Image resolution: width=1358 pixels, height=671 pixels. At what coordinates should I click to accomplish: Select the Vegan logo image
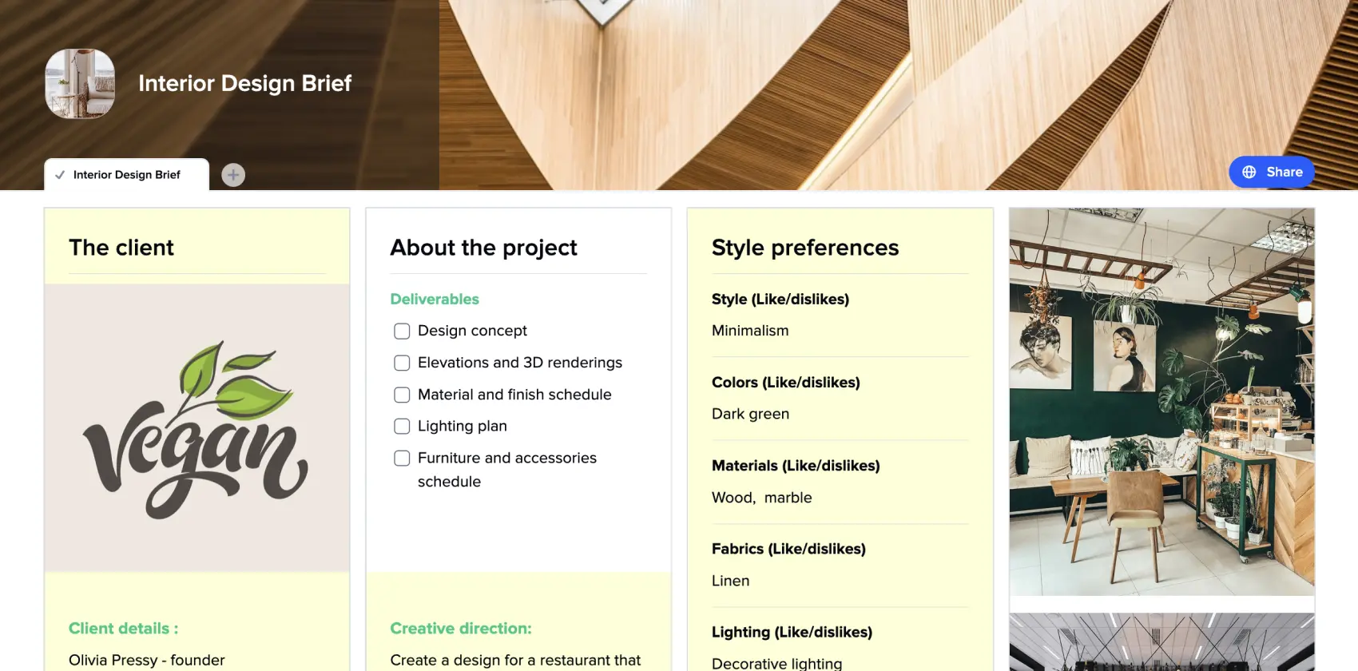[x=197, y=427]
